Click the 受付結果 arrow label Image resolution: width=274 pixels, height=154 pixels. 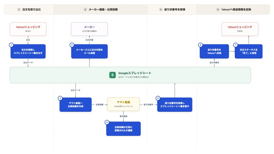124,116
